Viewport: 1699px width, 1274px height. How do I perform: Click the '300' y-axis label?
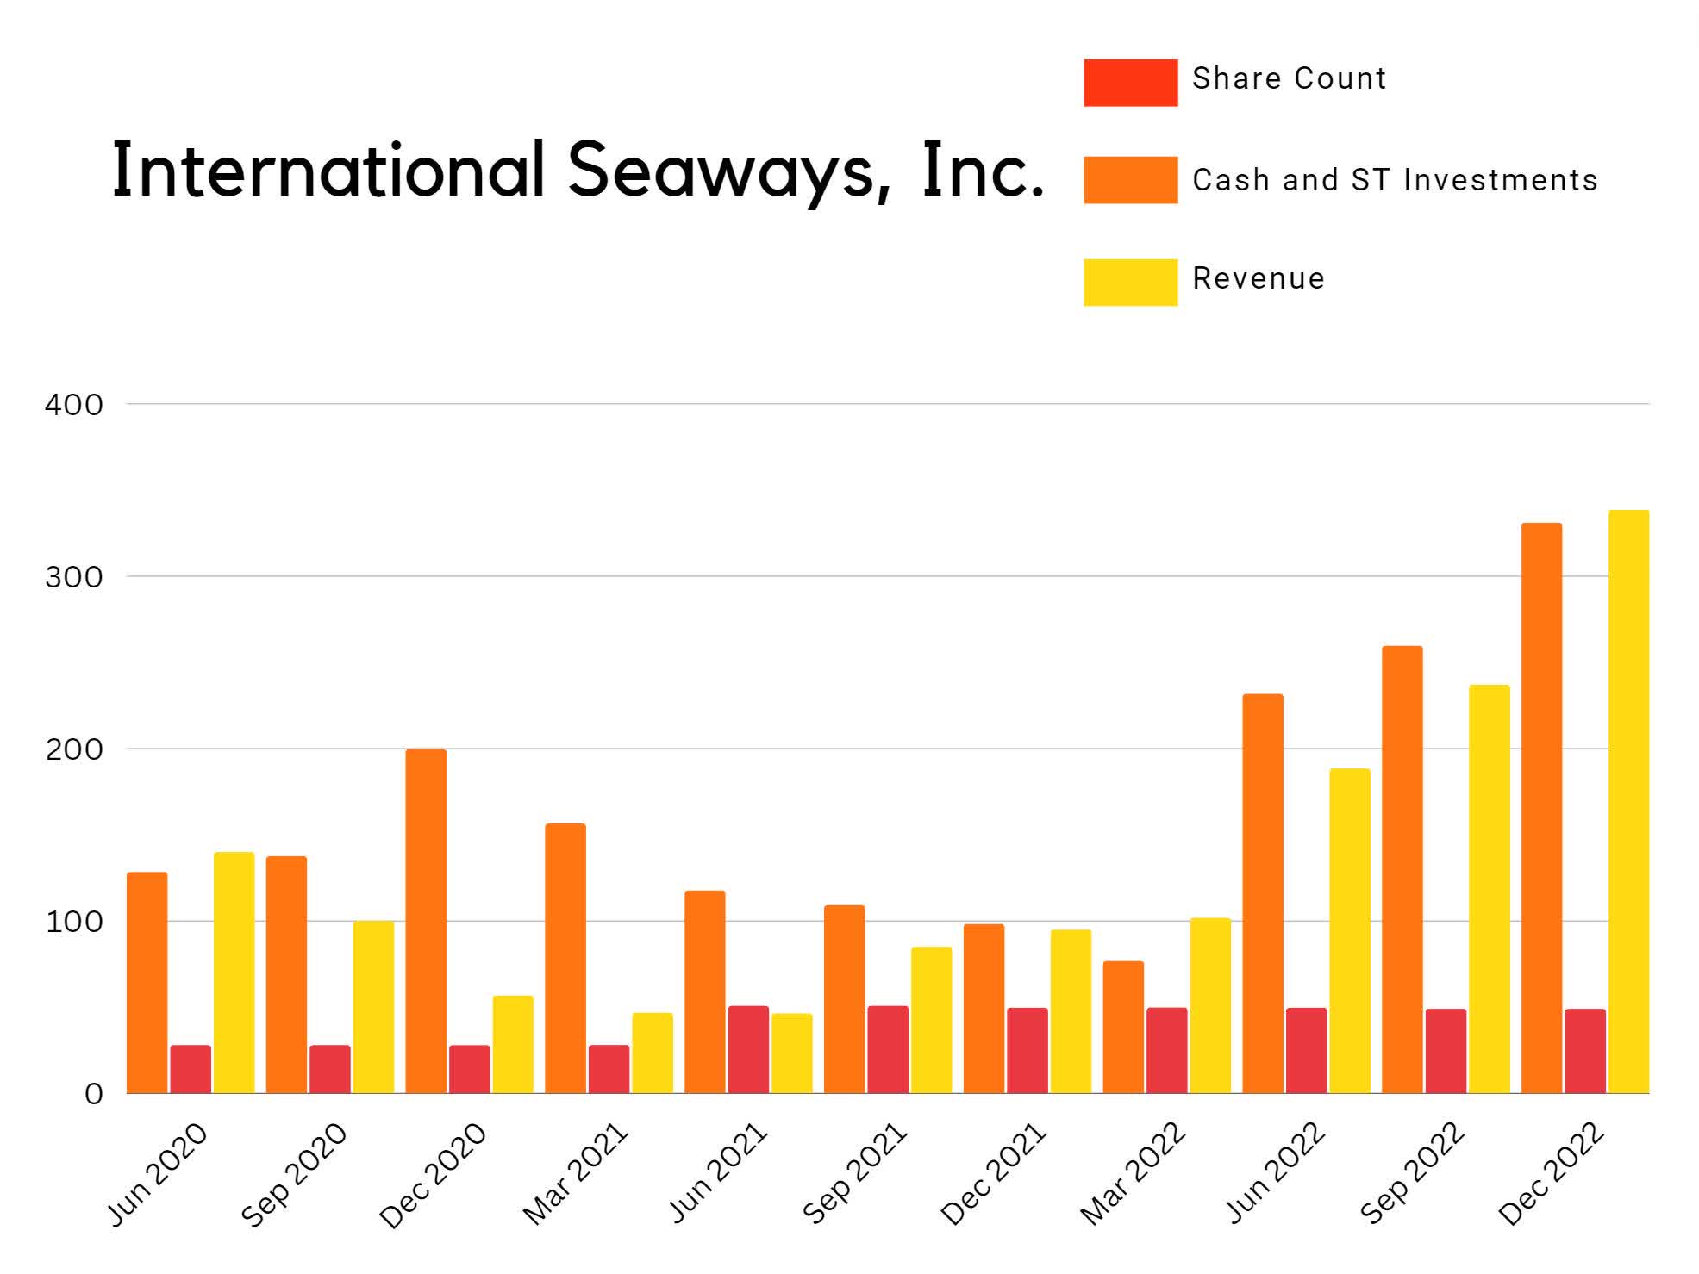[x=73, y=577]
